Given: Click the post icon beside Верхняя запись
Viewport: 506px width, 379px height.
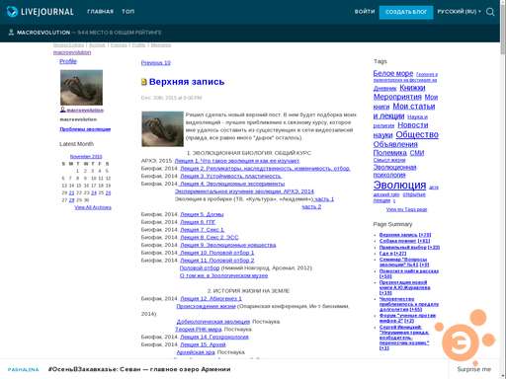Looking at the screenshot, I should pyautogui.click(x=144, y=82).
